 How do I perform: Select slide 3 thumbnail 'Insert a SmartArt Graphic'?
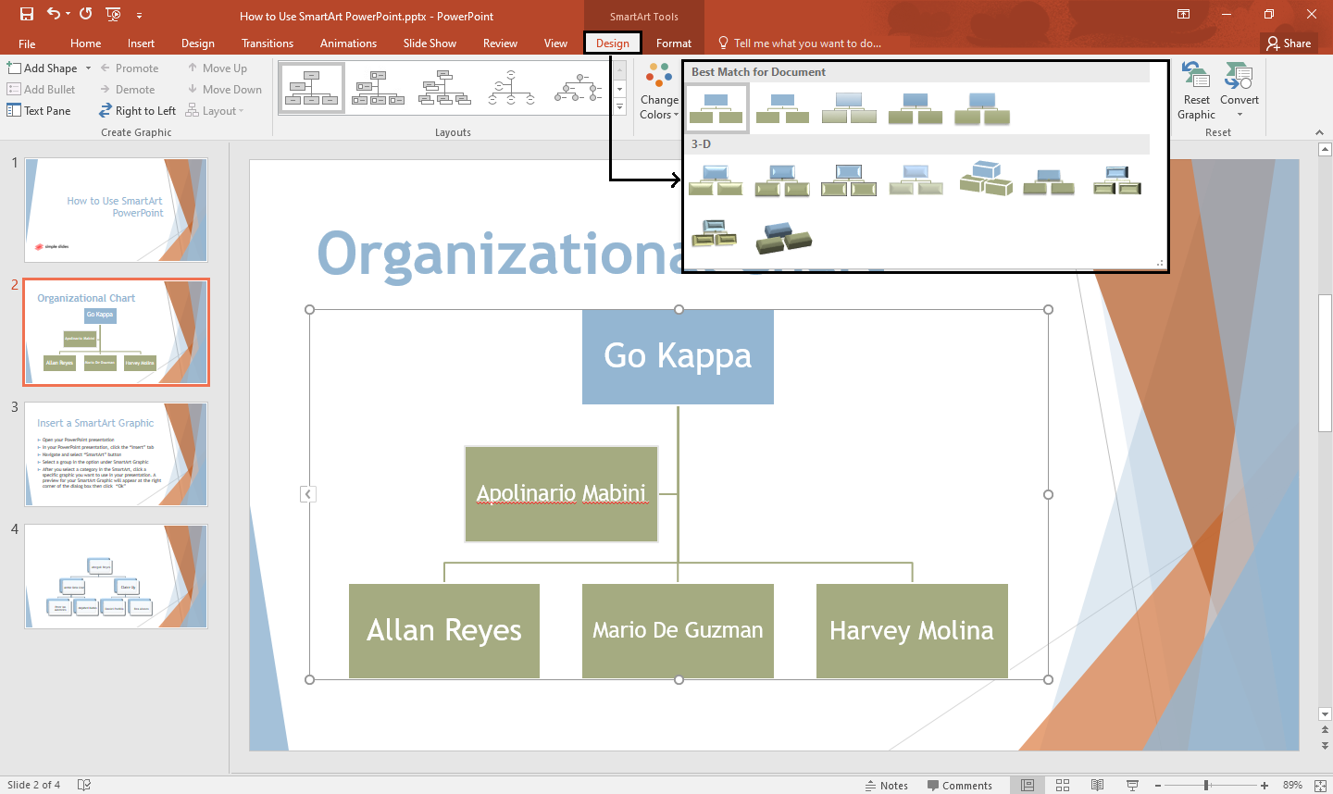[x=116, y=454]
